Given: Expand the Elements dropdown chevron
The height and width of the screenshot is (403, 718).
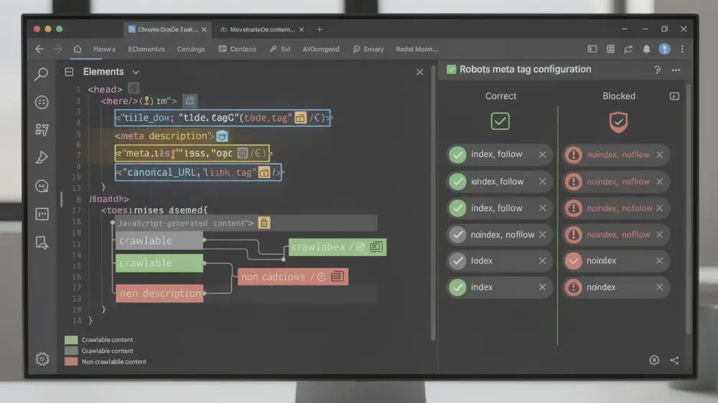Looking at the screenshot, I should [x=136, y=72].
